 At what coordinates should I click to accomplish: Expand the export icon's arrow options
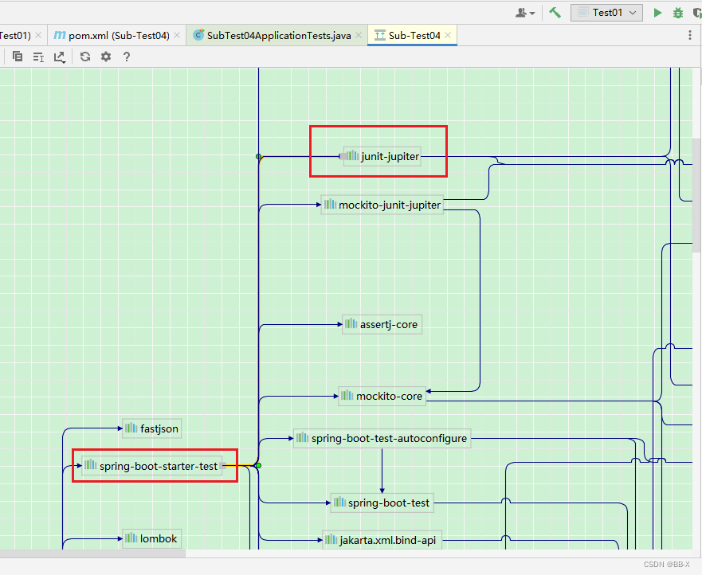(64, 61)
